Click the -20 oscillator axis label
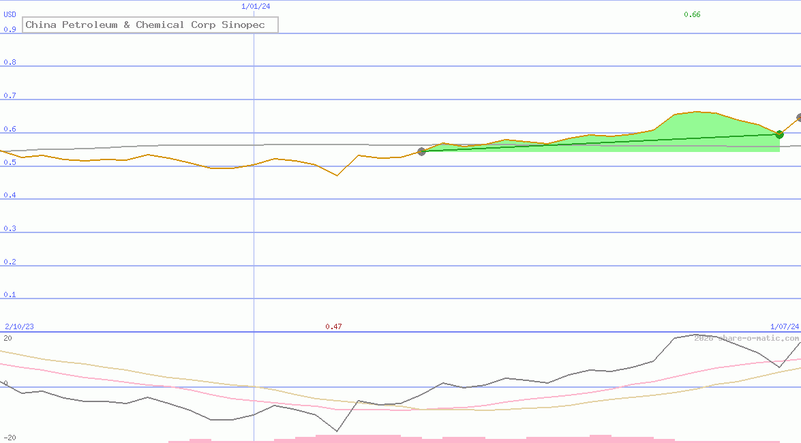 (10, 438)
